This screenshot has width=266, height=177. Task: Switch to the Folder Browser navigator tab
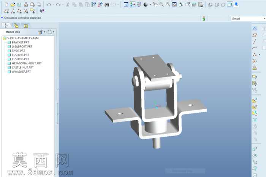point(16,26)
